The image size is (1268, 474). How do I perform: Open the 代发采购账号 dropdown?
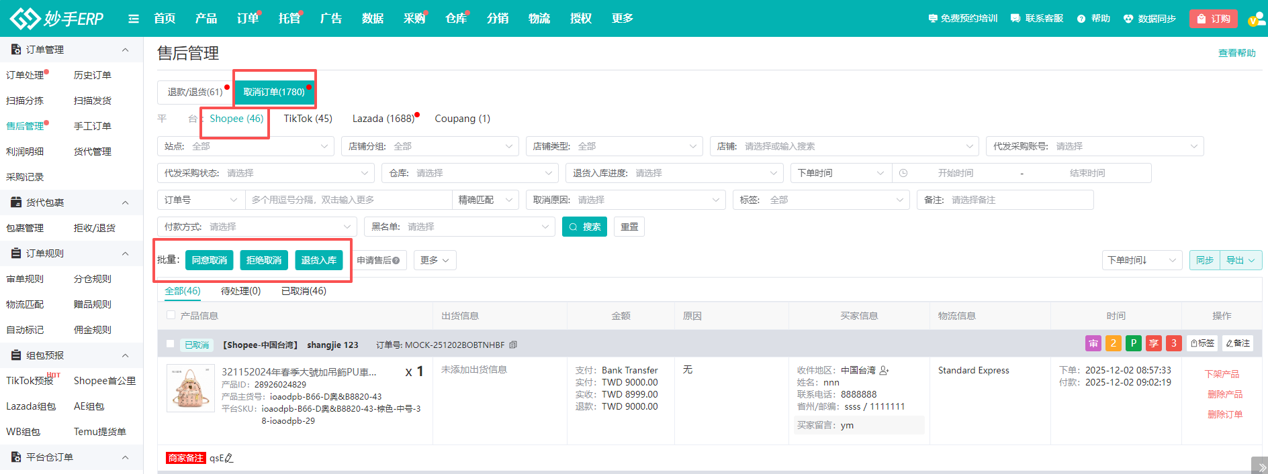pos(1095,146)
